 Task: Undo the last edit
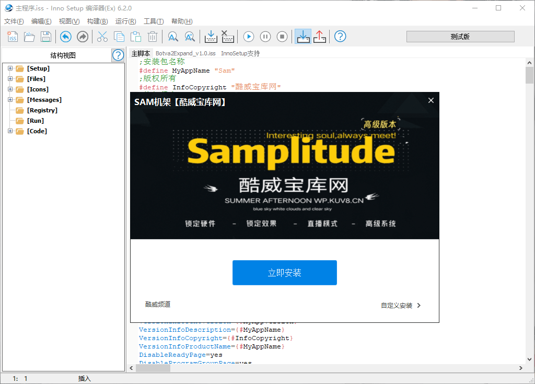pyautogui.click(x=66, y=37)
